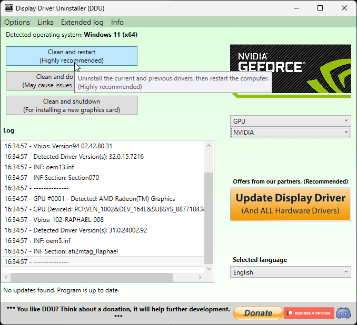This screenshot has width=357, height=325.
Task: Select log line starting 'GPU DeviceId: PCI\VEN_1002'
Action: [x=103, y=209]
